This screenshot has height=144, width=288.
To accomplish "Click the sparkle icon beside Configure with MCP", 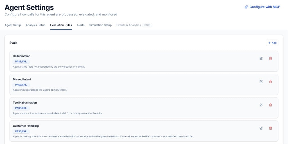I will point(246,7).
